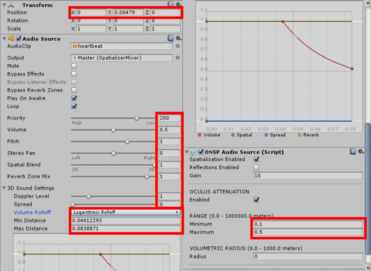The image size is (371, 271).
Task: Open the ONSP Audio Source help icon
Action: 353,152
